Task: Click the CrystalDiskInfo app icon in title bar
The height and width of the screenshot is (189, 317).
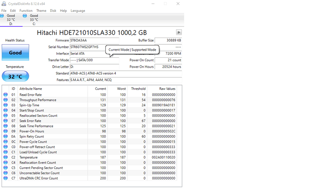Action: (4, 4)
